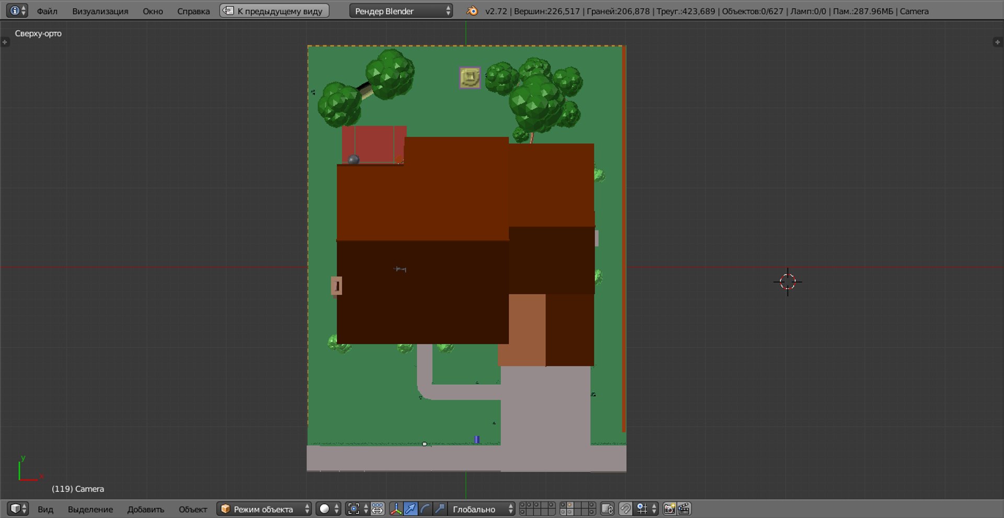
Task: Toggle snap during transform magnet
Action: [625, 509]
